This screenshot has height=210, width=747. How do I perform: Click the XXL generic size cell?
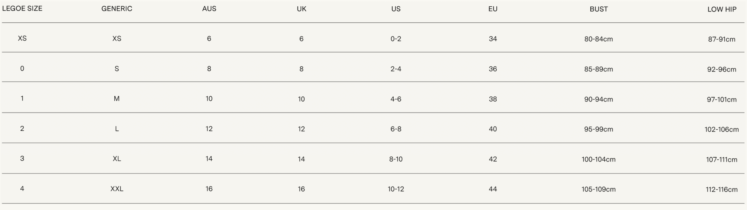(117, 189)
